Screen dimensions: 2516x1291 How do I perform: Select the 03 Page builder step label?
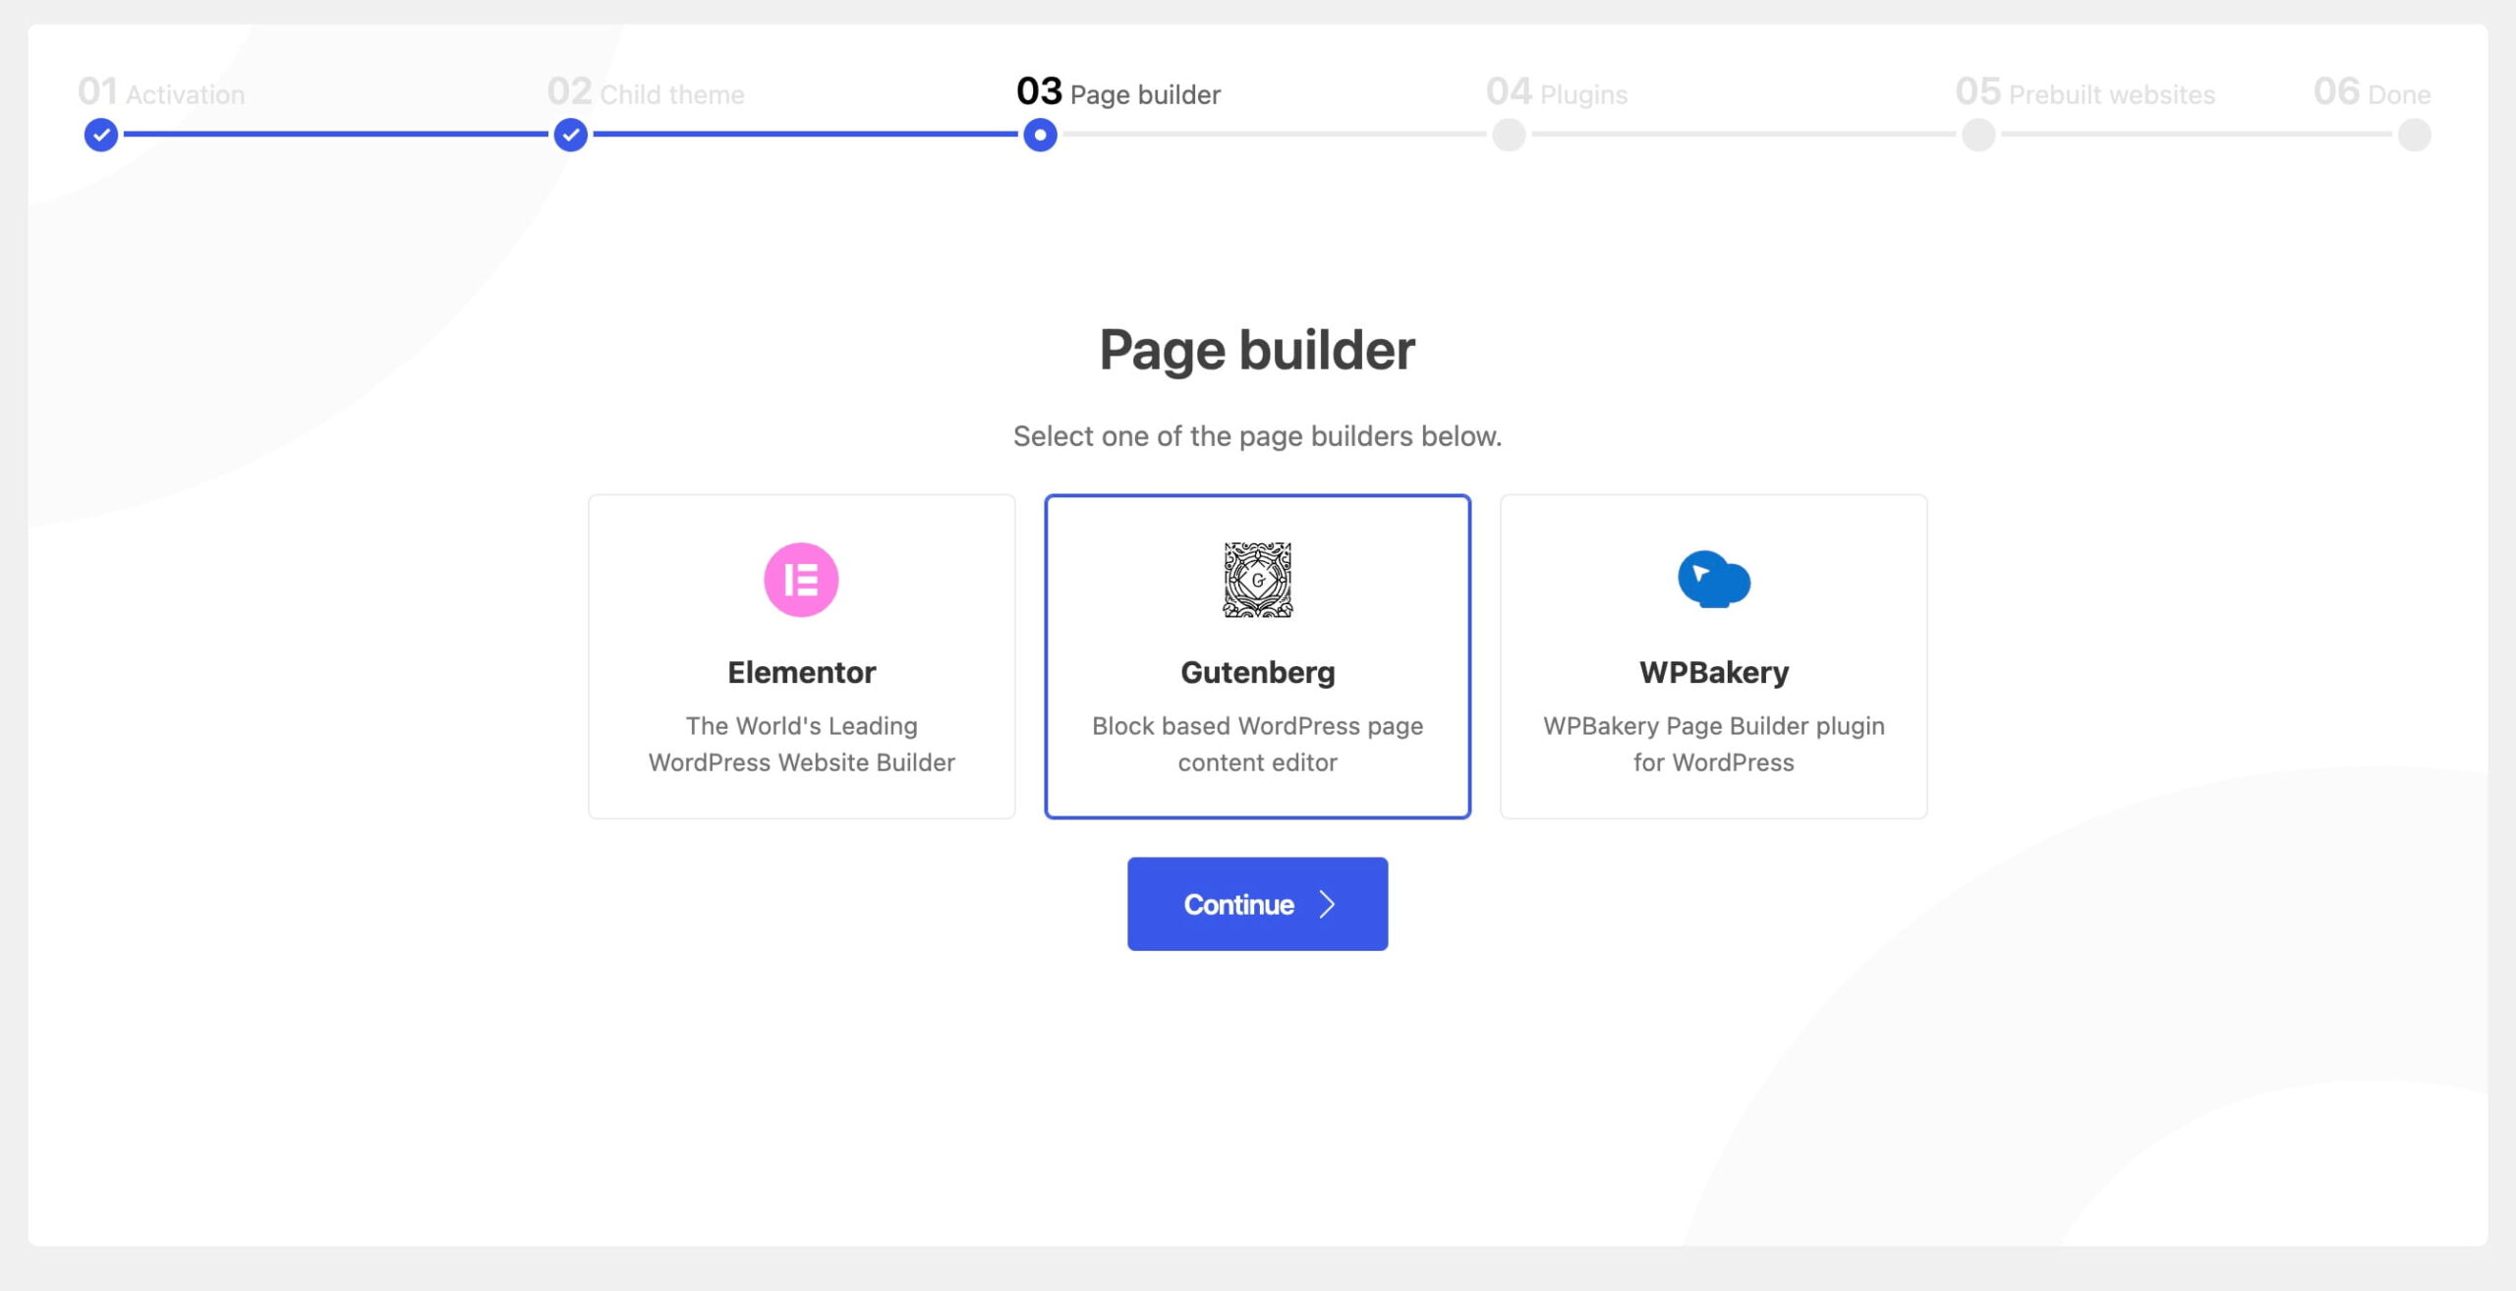pyautogui.click(x=1118, y=92)
